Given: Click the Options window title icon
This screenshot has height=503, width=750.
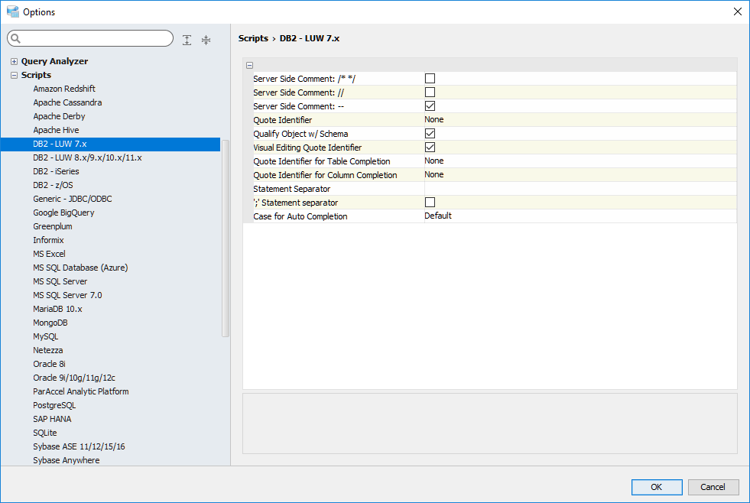Looking at the screenshot, I should pos(12,11).
